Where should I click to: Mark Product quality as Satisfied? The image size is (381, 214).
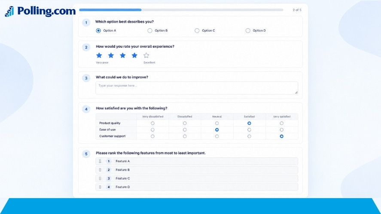coord(249,123)
